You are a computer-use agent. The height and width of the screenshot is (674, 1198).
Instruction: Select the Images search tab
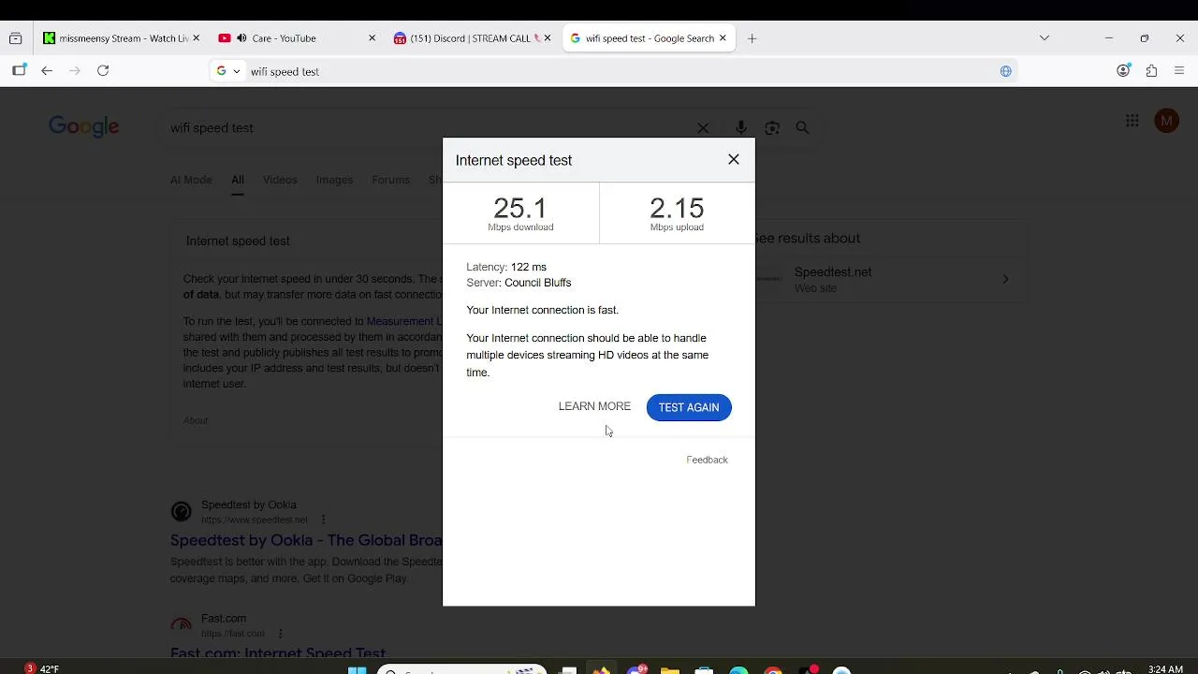(334, 180)
